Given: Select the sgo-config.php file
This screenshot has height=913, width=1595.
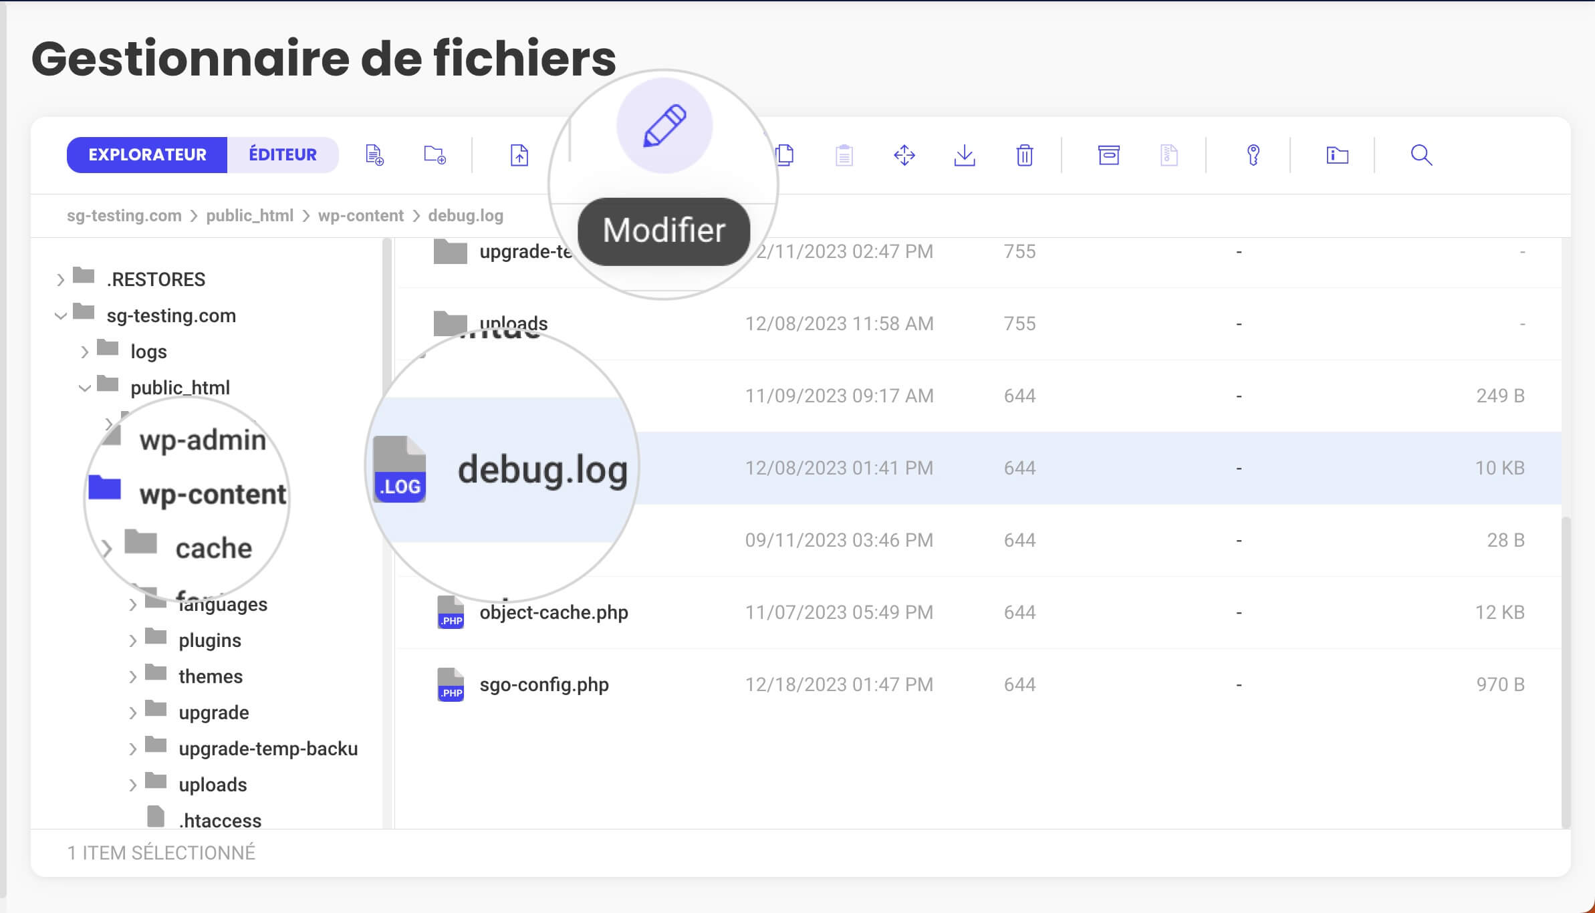Looking at the screenshot, I should (544, 684).
